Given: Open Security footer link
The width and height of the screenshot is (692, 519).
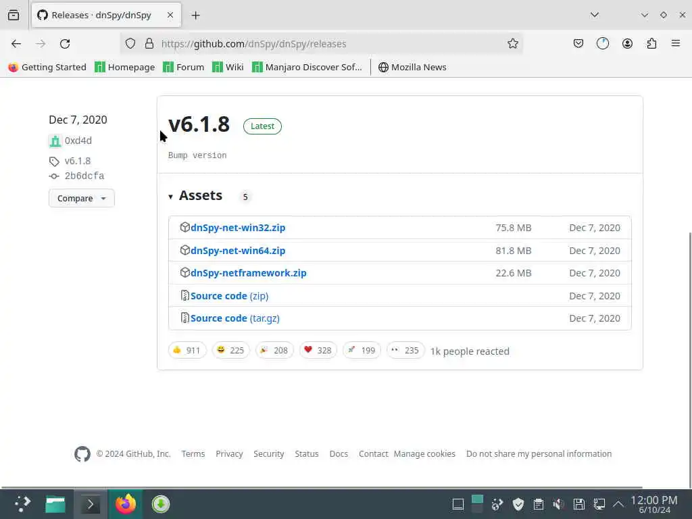Looking at the screenshot, I should [x=269, y=453].
